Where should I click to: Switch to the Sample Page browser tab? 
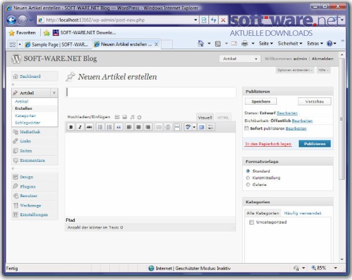(x=58, y=44)
